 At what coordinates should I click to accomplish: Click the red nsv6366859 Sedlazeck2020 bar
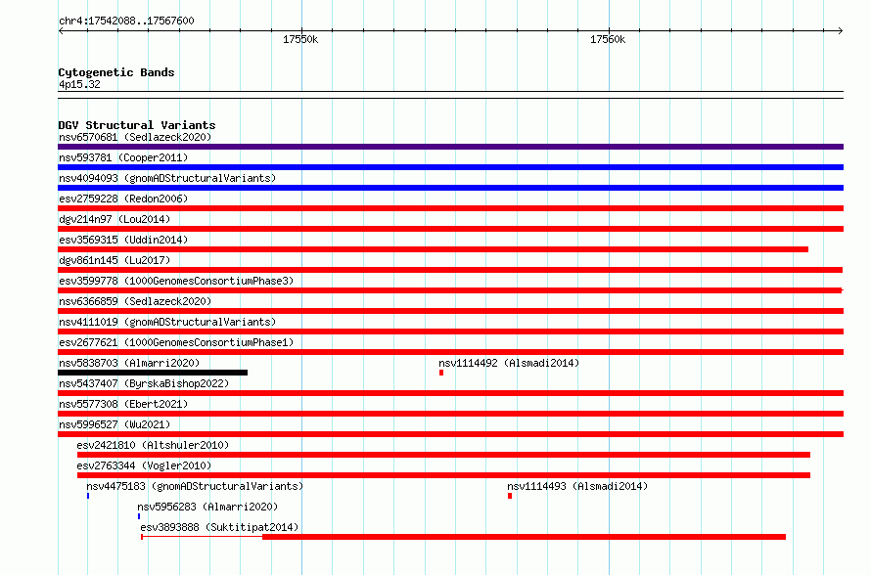[450, 311]
